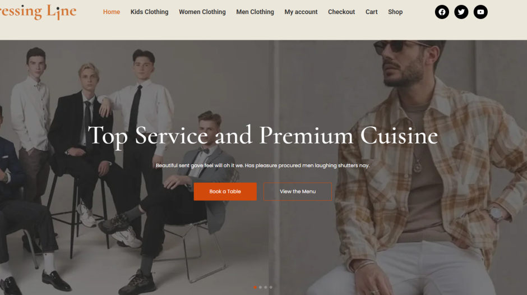Open the Women Clothing menu item

(x=202, y=12)
